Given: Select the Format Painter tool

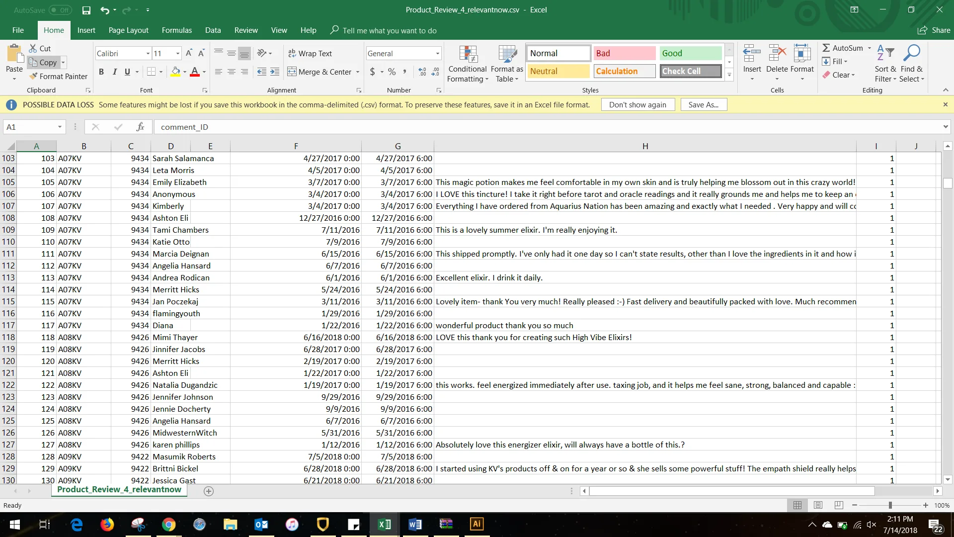Looking at the screenshot, I should click(59, 76).
